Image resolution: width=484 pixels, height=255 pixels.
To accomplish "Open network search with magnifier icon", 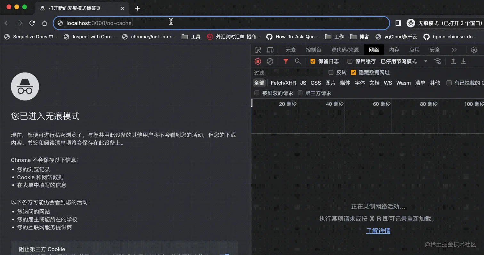I will [x=297, y=61].
